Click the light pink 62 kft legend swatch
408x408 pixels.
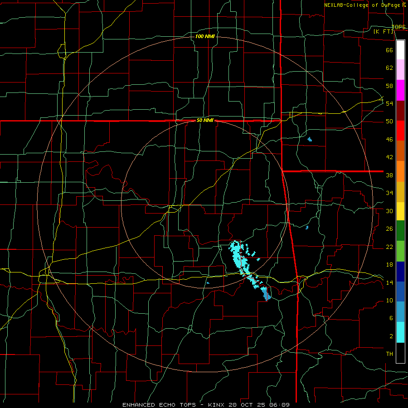[x=400, y=69]
